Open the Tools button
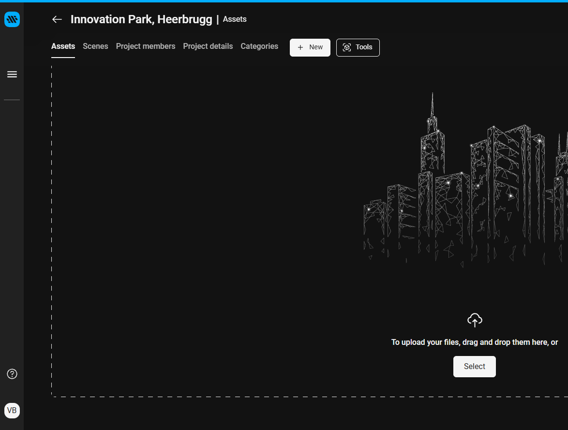568x430 pixels. pyautogui.click(x=358, y=47)
